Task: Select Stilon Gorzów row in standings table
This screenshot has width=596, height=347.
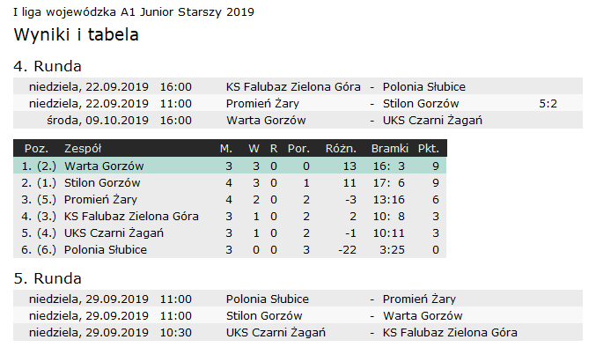Action: 230,183
